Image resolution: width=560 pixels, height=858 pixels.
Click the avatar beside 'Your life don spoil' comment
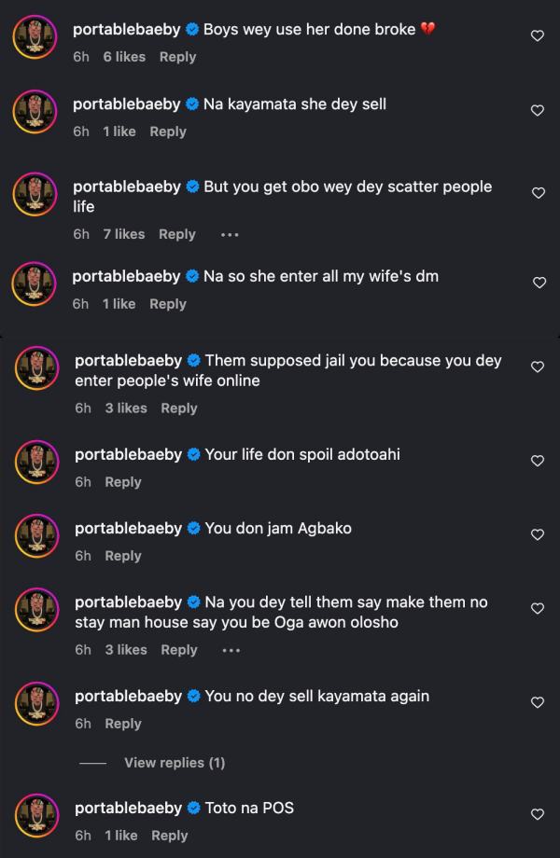[36, 466]
